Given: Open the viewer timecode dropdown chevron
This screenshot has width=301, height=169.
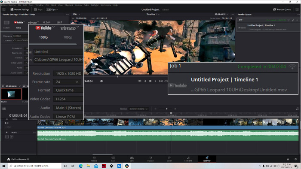Looking at the screenshot, I should pos(227,14).
